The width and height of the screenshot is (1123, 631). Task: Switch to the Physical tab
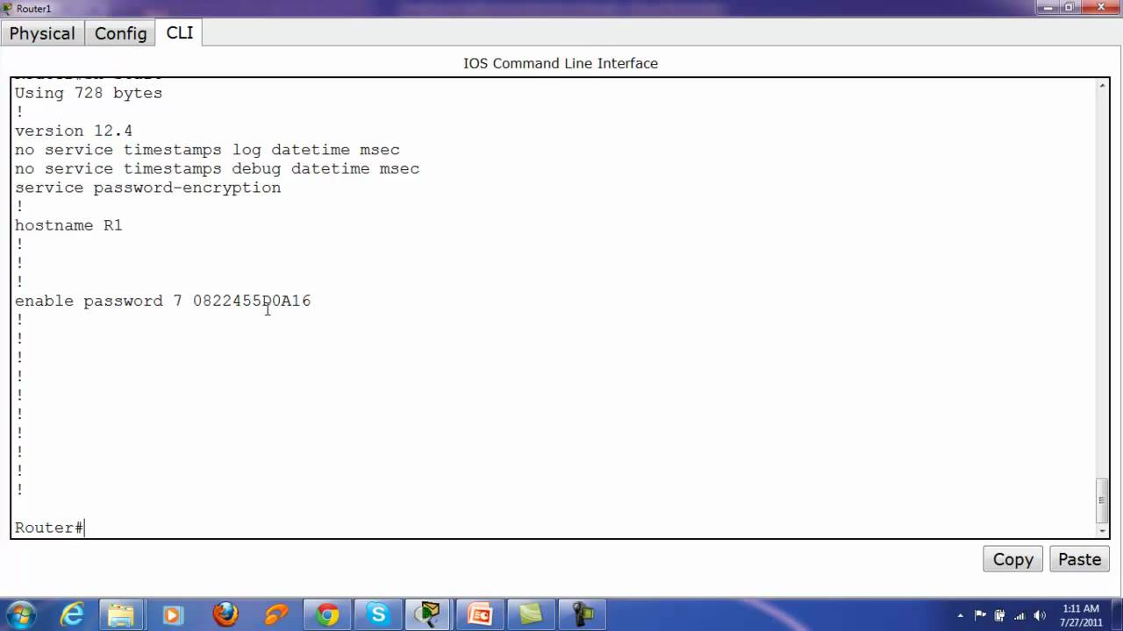pos(42,33)
